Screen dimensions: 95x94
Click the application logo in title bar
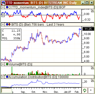[x=4, y=3]
